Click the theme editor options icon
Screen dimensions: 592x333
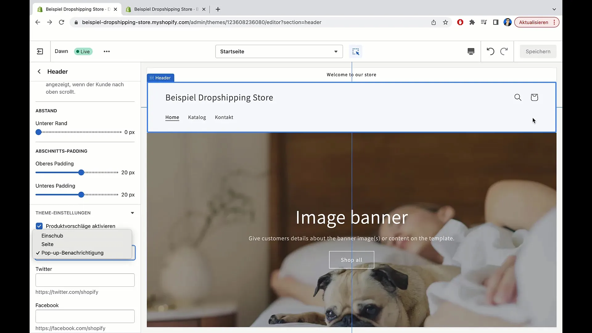[107, 51]
